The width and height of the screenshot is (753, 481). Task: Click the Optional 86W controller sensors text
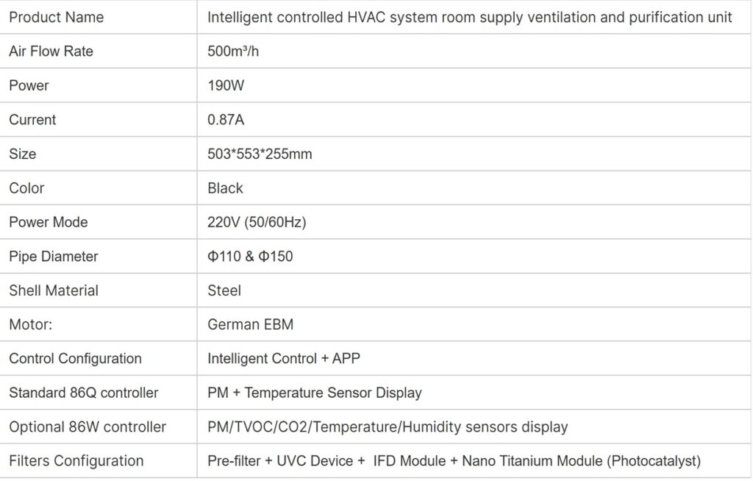tap(388, 427)
